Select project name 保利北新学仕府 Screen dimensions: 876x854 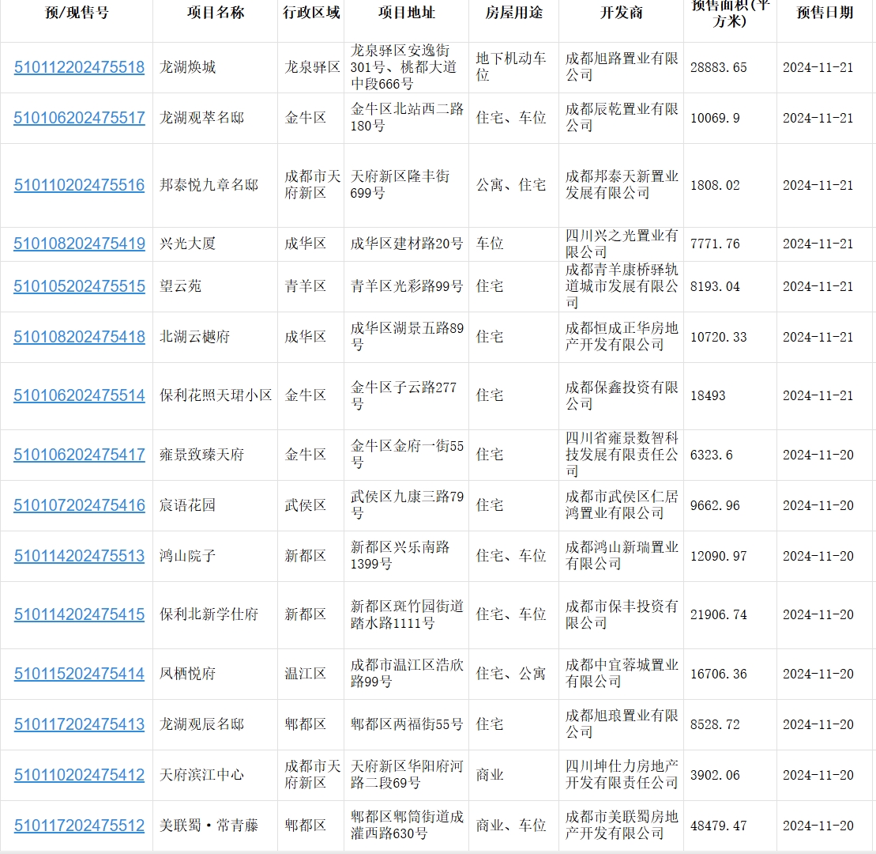click(209, 614)
